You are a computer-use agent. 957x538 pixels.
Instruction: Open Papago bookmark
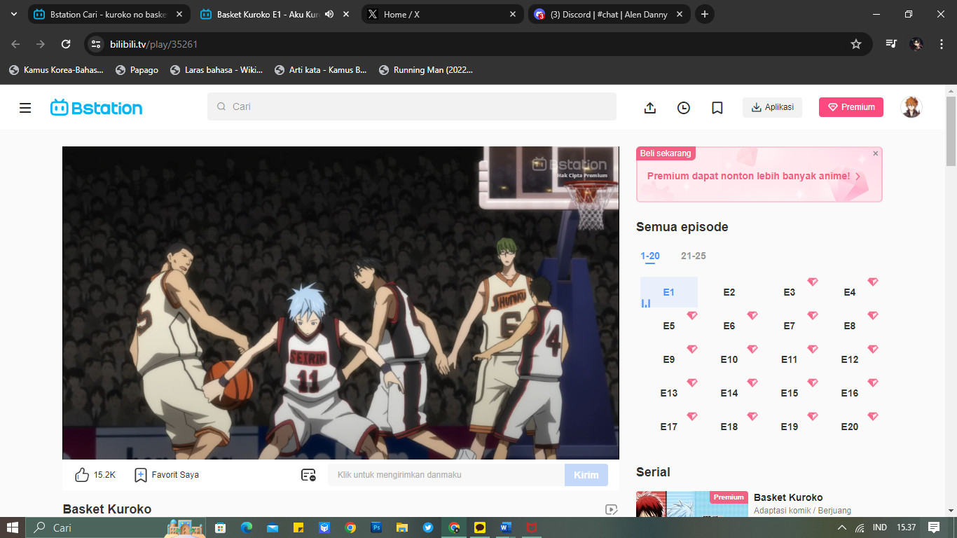tap(137, 70)
